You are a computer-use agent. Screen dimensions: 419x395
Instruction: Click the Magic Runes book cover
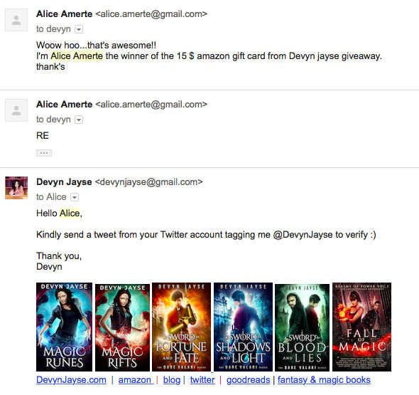pos(64,327)
